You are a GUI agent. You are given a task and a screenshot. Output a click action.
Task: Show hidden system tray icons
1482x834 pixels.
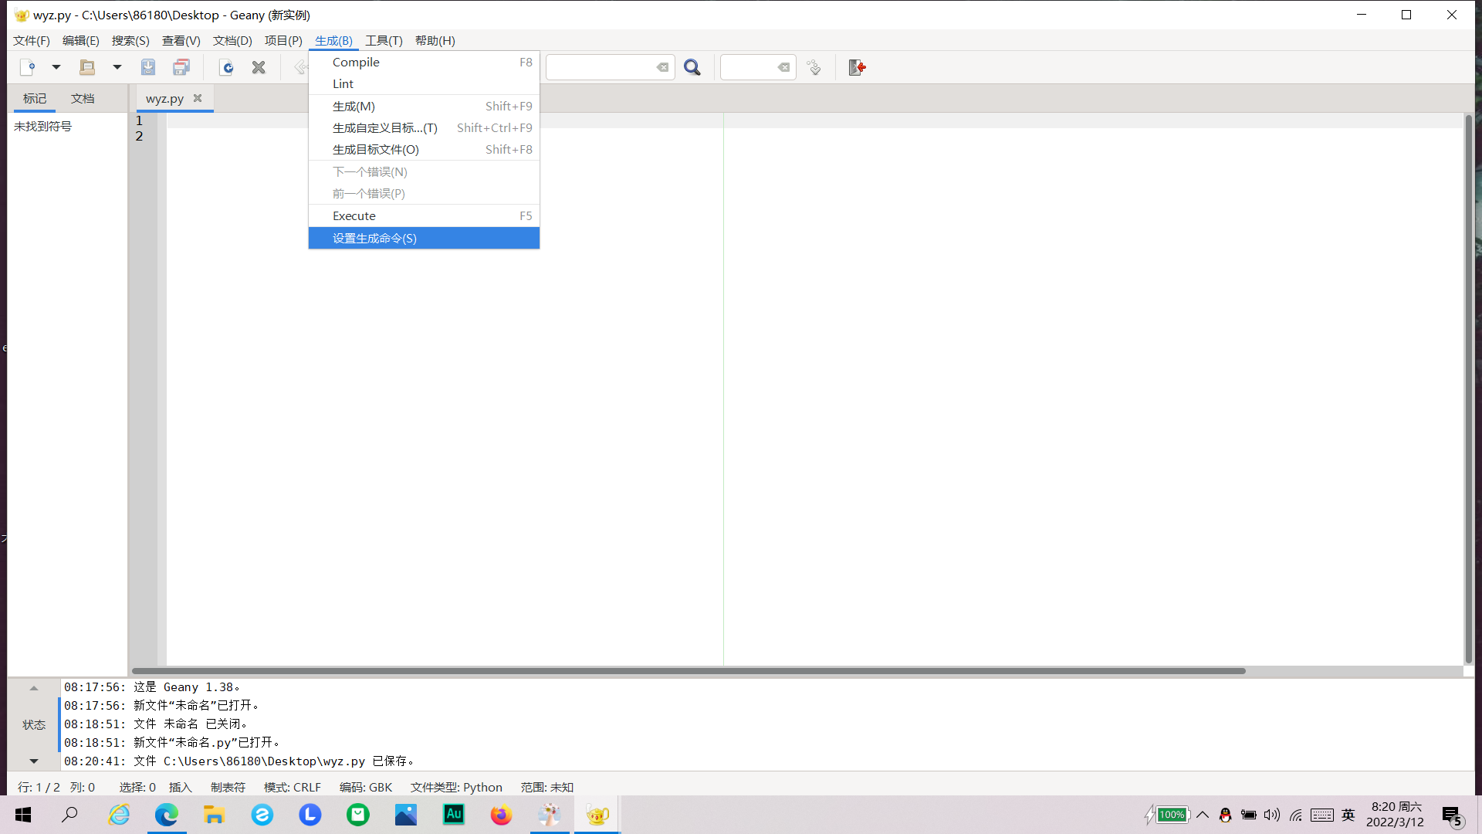pyautogui.click(x=1203, y=815)
